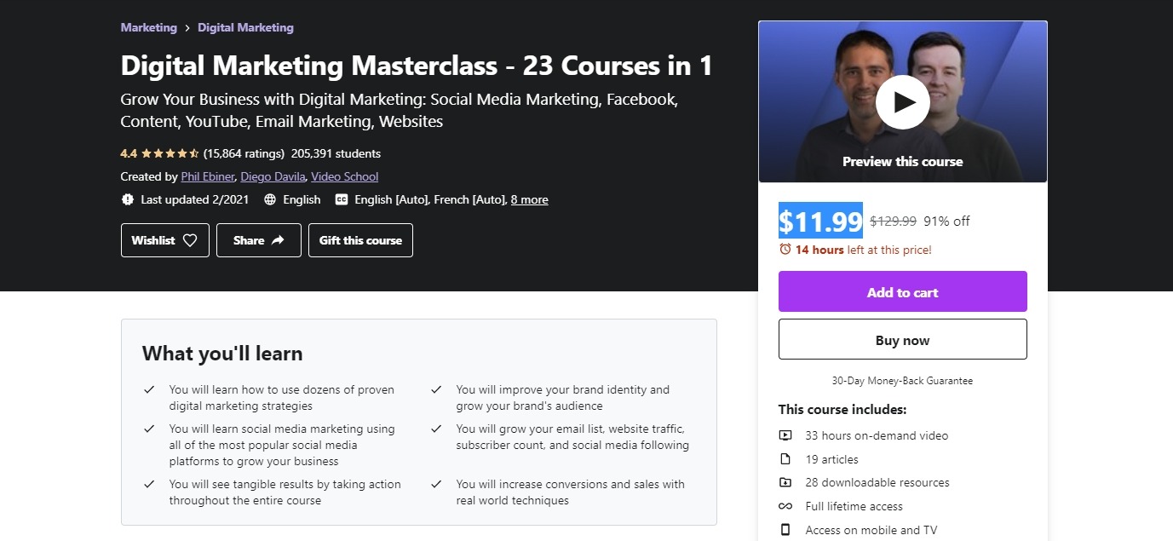The image size is (1173, 541).
Task: Expand the '8 more' subtitle languages
Action: click(x=529, y=199)
